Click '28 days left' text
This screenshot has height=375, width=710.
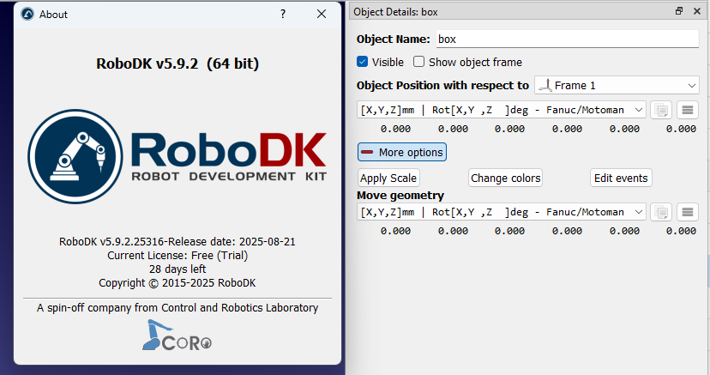(x=177, y=269)
